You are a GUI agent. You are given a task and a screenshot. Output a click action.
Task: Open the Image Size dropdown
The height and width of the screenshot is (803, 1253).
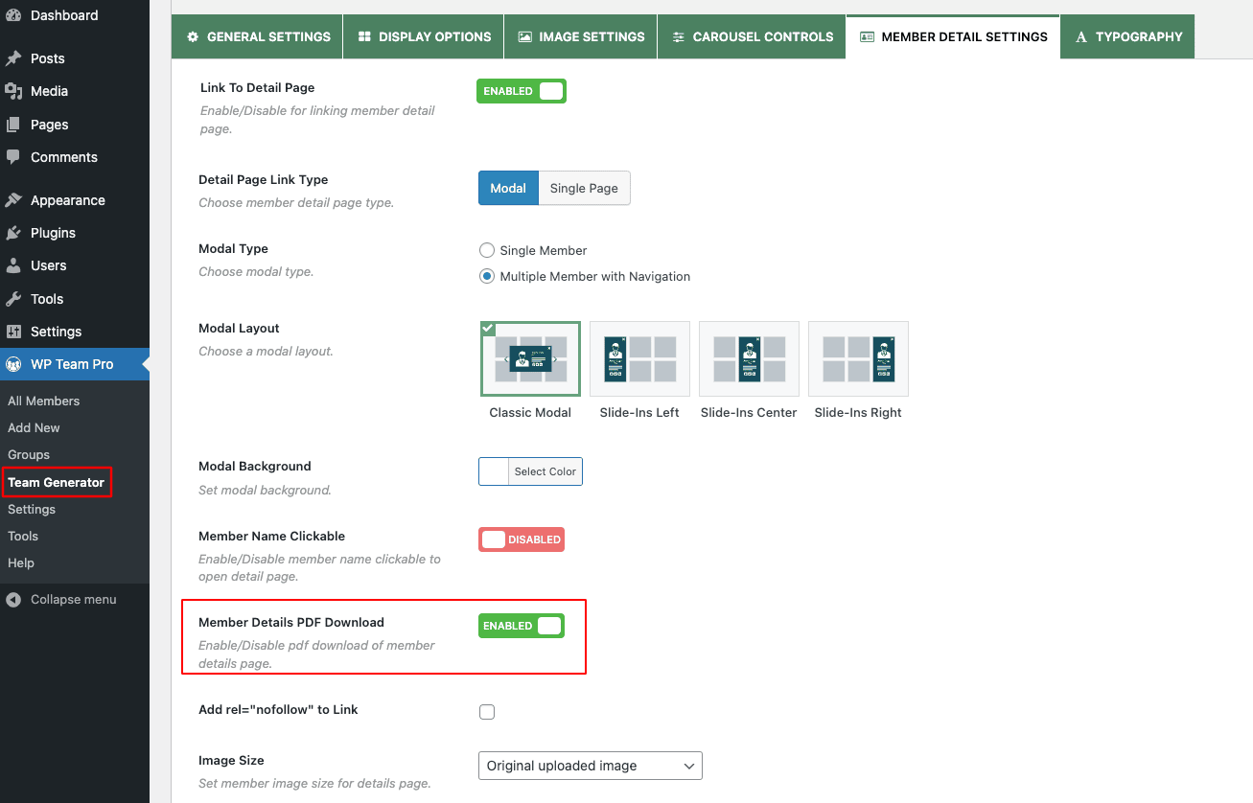[591, 766]
